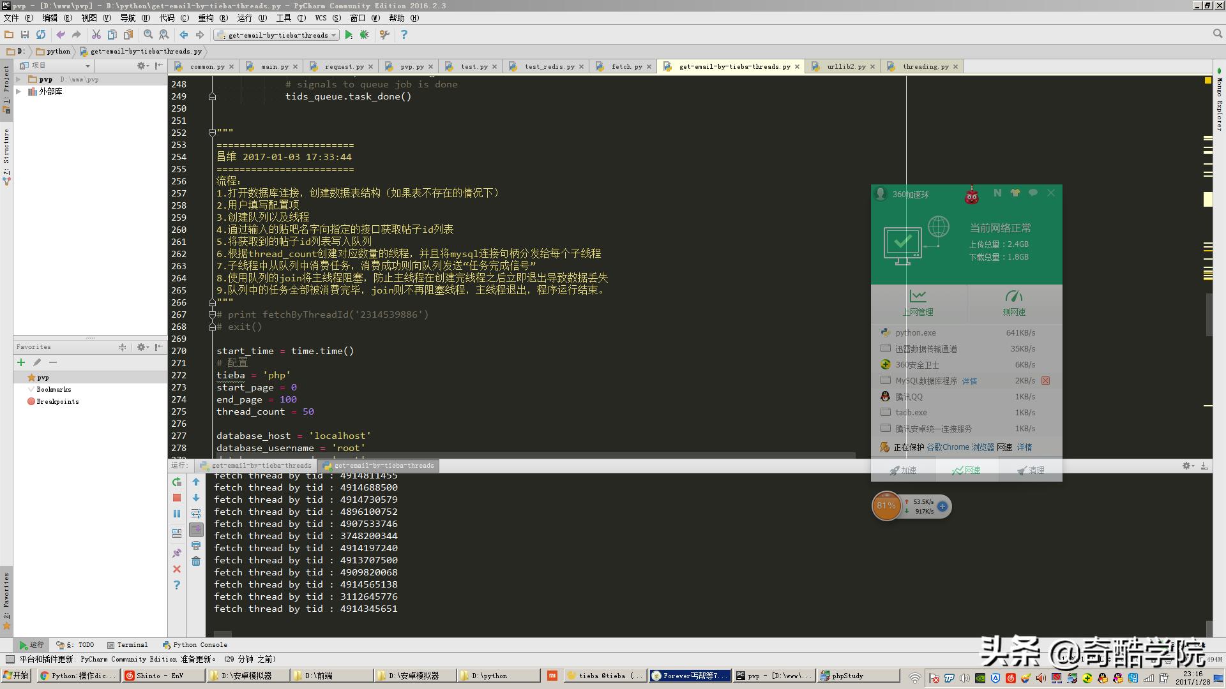The image size is (1226, 689).
Task: Check the MySQL数据库程序 checkbox
Action: pos(886,380)
